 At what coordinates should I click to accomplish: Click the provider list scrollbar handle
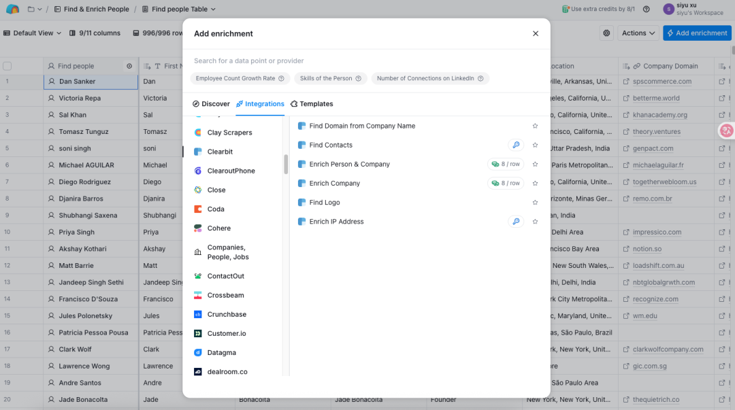[x=286, y=165]
